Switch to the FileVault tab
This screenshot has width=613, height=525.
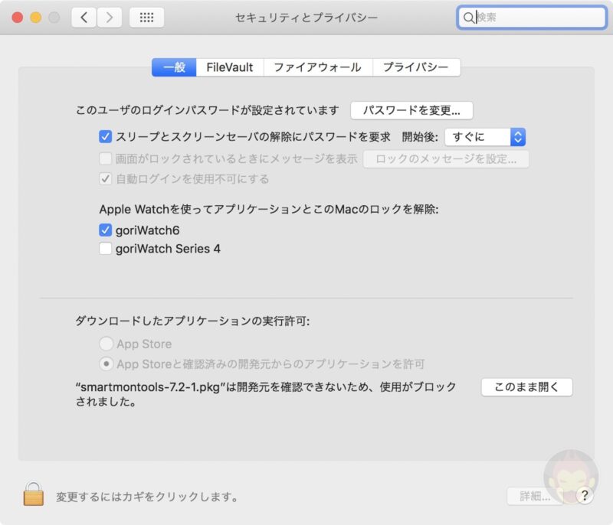[x=230, y=67]
